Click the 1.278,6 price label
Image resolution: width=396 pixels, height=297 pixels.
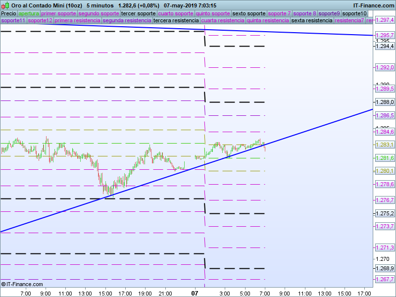click(385, 184)
